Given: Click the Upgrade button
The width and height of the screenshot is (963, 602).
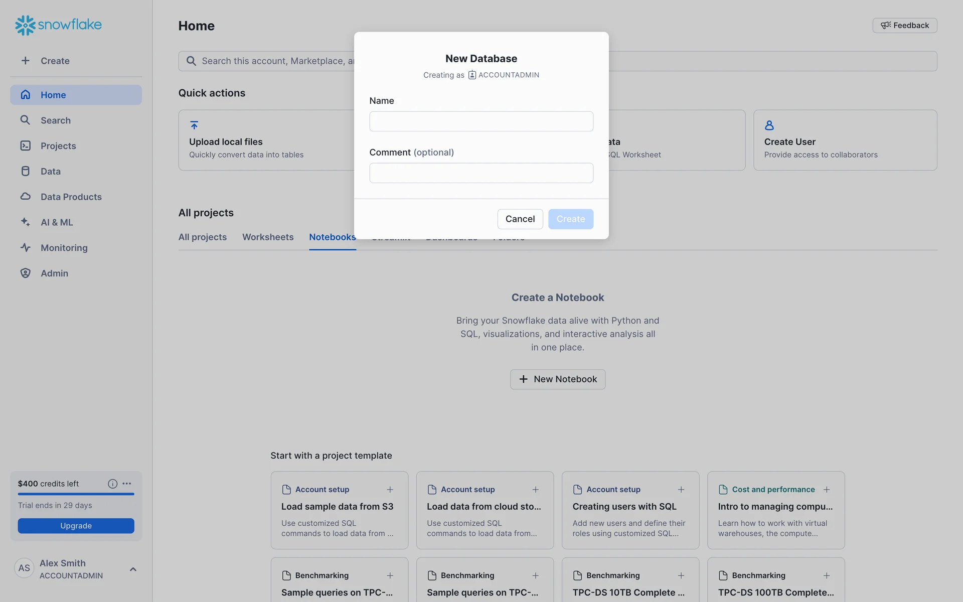Looking at the screenshot, I should point(76,526).
